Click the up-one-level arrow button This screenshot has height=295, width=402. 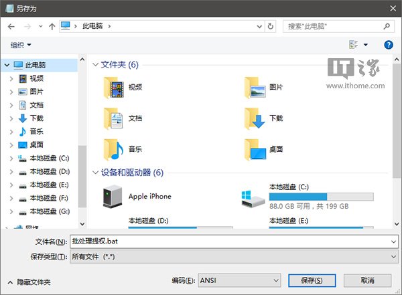[x=52, y=26]
